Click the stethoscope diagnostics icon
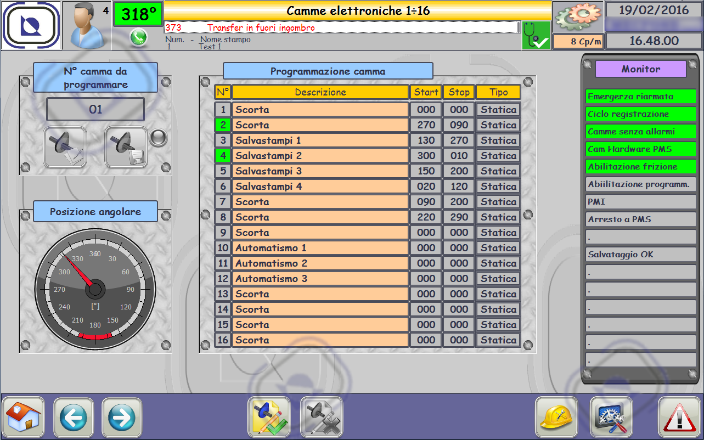This screenshot has width=704, height=440. click(x=536, y=36)
